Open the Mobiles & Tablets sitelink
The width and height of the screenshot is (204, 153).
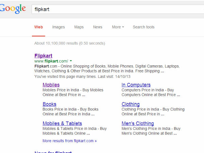[x=62, y=123]
